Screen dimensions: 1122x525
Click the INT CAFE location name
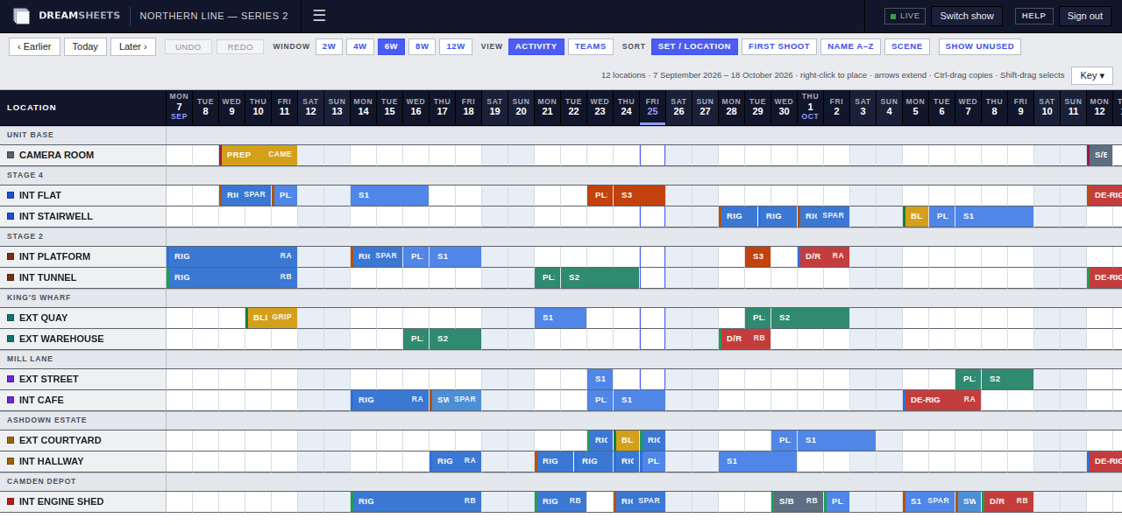[x=43, y=400]
